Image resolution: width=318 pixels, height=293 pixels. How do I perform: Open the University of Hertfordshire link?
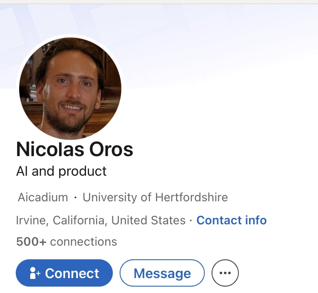click(155, 197)
